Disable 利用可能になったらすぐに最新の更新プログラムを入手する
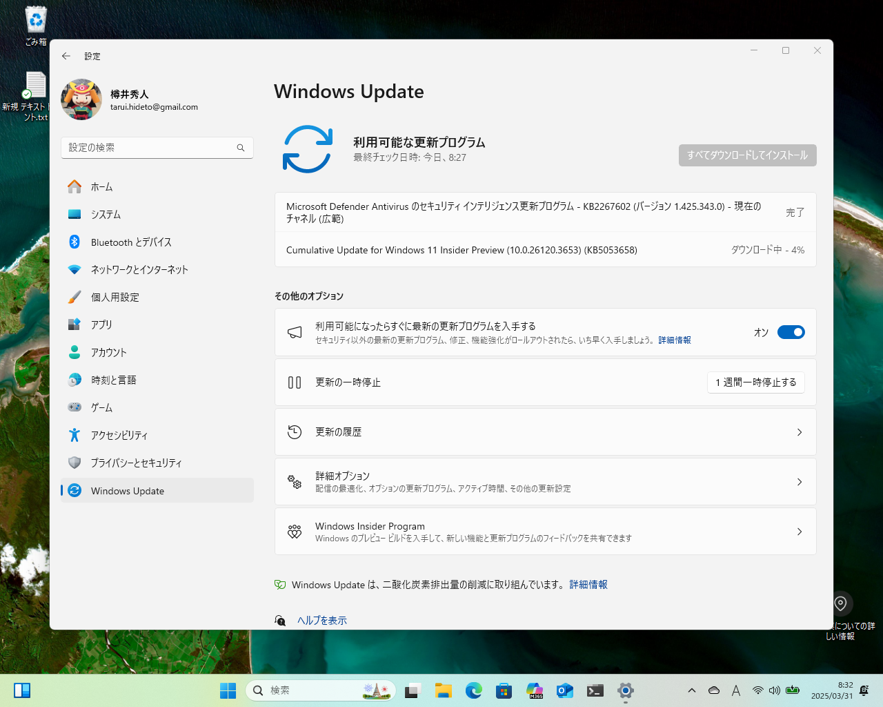The image size is (883, 707). coord(791,331)
